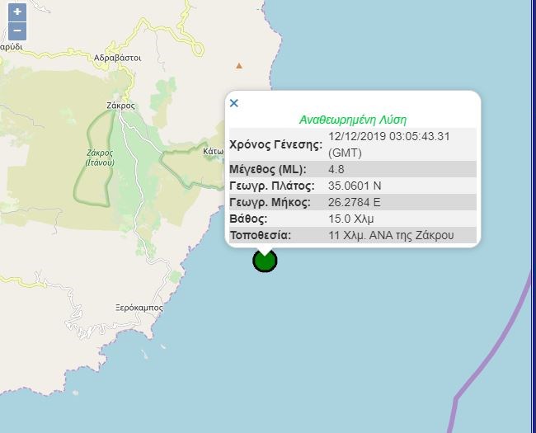Viewport: 536px width, 433px height.
Task: Click the Ζάκρος town label
Action: click(x=120, y=106)
